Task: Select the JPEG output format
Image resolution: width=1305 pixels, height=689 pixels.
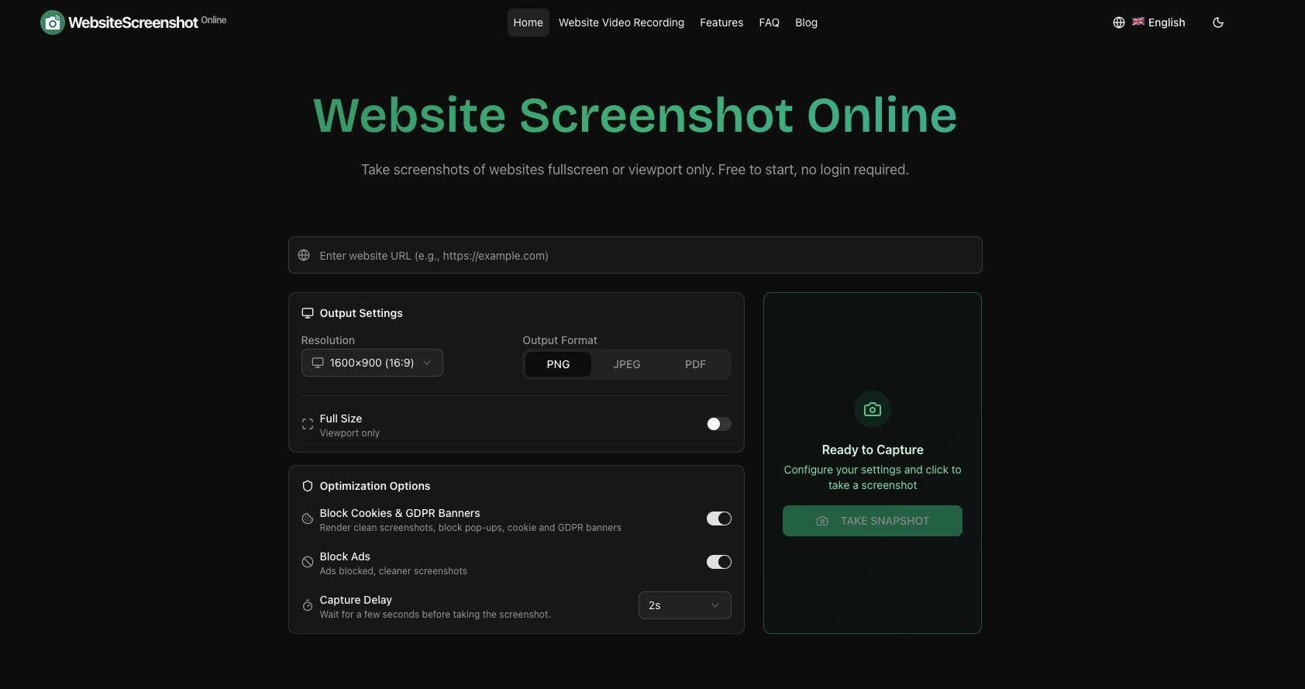Action: click(627, 364)
